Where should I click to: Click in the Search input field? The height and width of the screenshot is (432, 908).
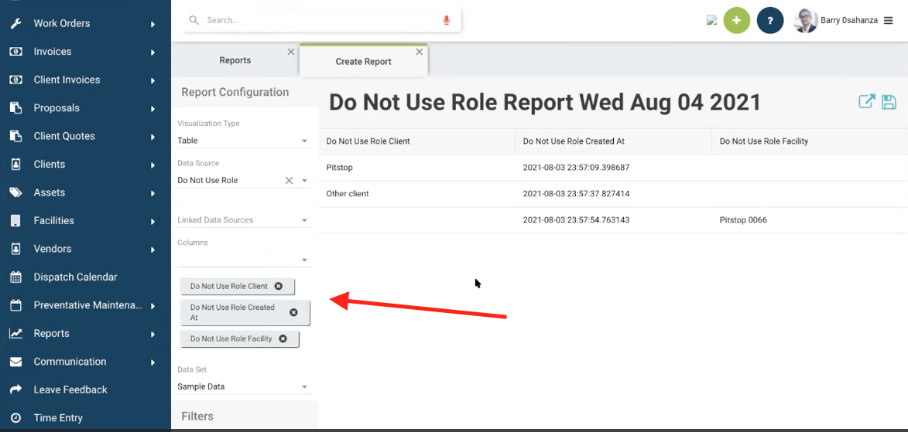coord(317,20)
